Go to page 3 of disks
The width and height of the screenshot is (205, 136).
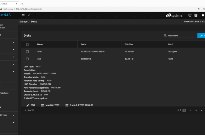click(x=196, y=110)
